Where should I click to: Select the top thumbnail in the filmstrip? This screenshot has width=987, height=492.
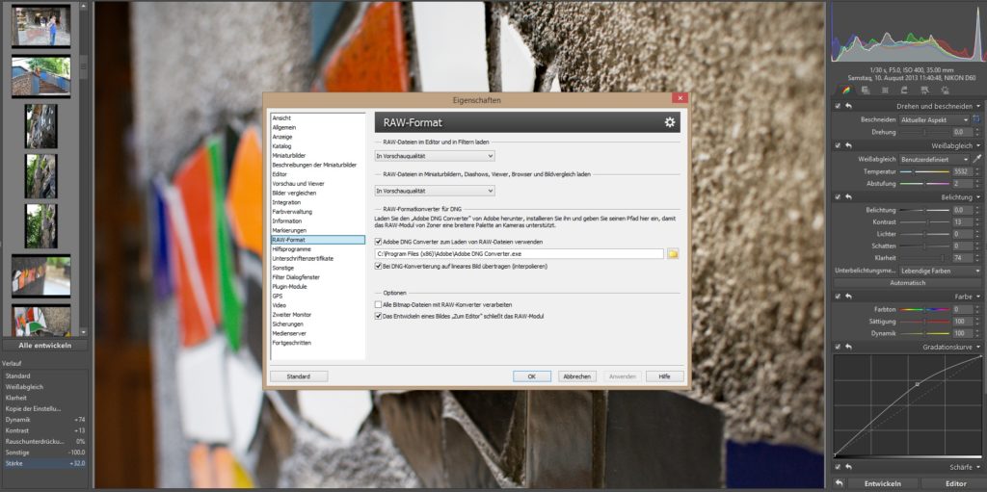click(x=40, y=25)
